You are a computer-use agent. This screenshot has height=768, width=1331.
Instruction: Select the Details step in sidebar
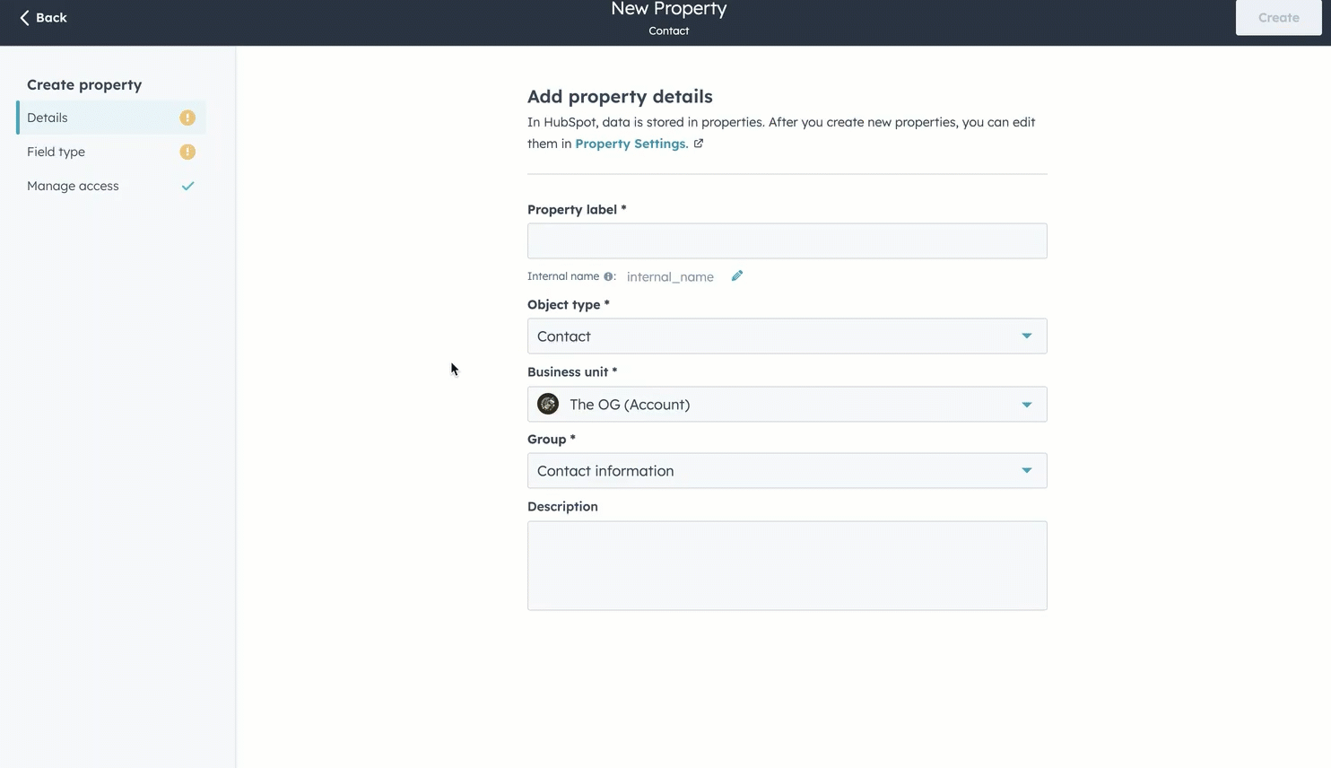[x=47, y=118]
